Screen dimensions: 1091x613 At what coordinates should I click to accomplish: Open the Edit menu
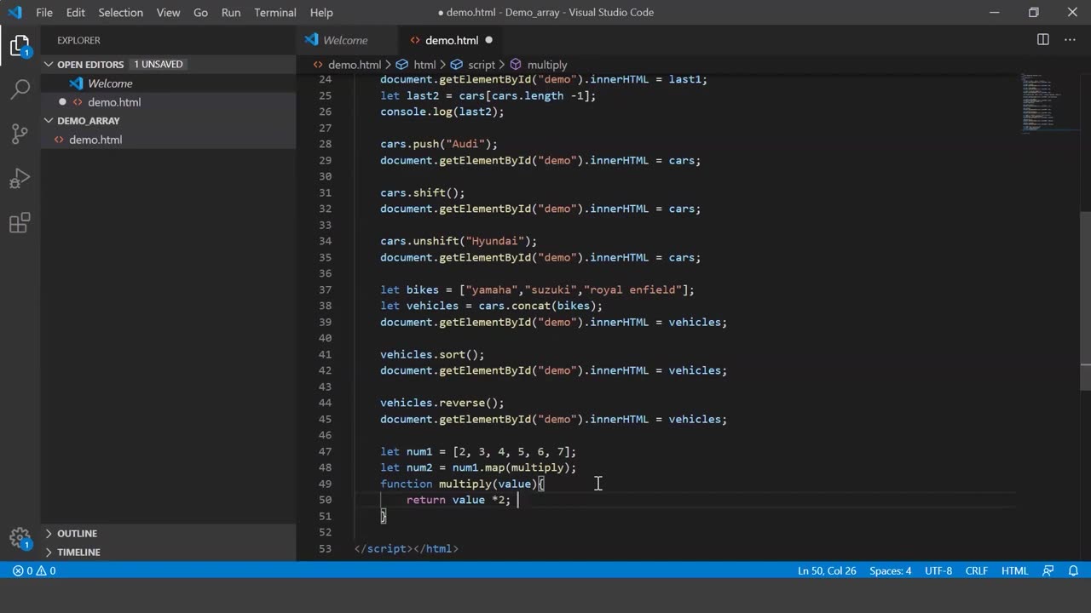76,13
